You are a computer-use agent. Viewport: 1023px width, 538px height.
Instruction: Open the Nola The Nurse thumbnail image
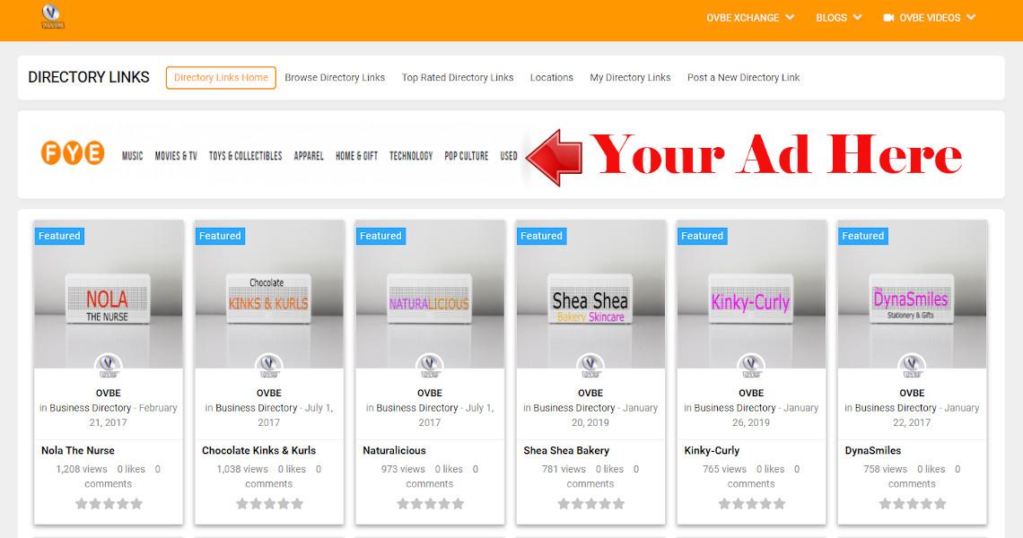click(x=109, y=295)
